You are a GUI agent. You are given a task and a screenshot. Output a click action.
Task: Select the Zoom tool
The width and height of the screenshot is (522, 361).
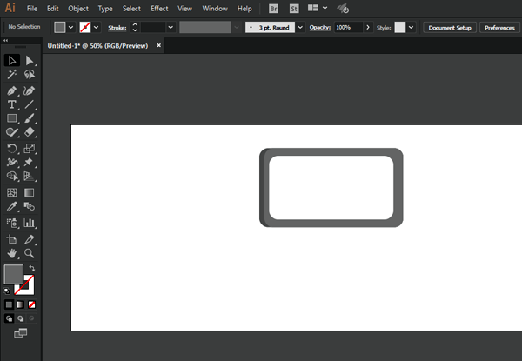click(x=30, y=253)
